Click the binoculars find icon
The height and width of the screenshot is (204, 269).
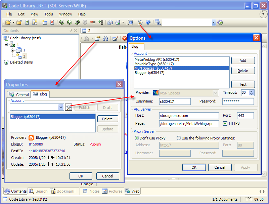pos(105,38)
